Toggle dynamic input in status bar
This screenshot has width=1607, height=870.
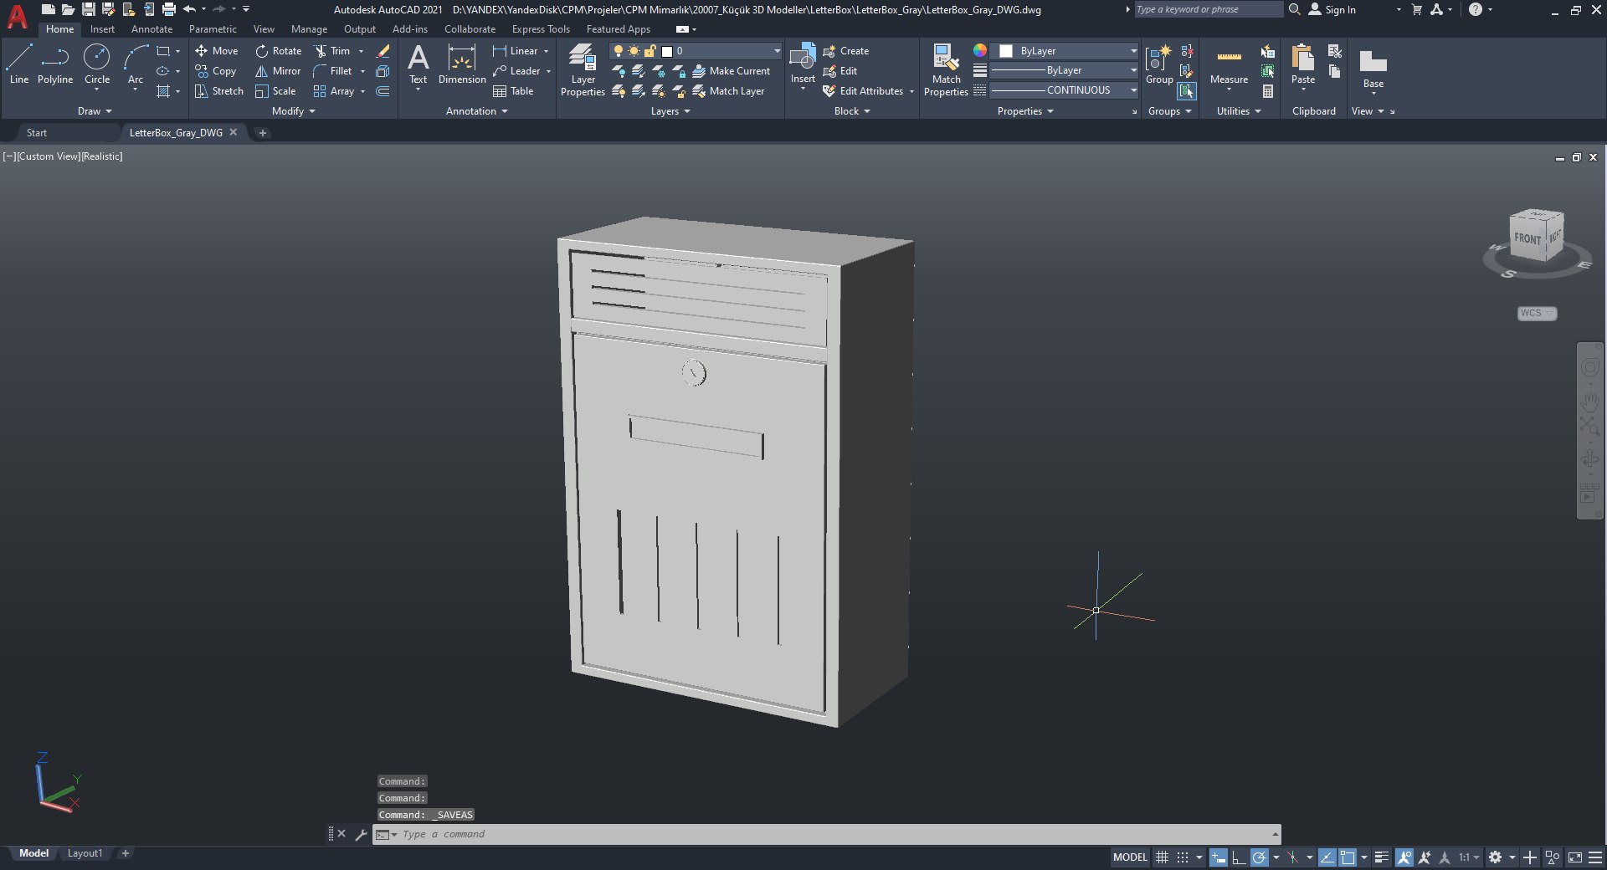(1219, 857)
